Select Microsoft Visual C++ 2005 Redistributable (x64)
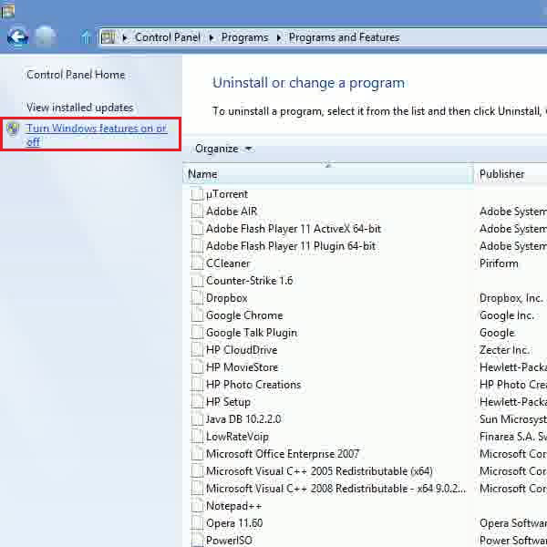The height and width of the screenshot is (547, 547). tap(319, 471)
